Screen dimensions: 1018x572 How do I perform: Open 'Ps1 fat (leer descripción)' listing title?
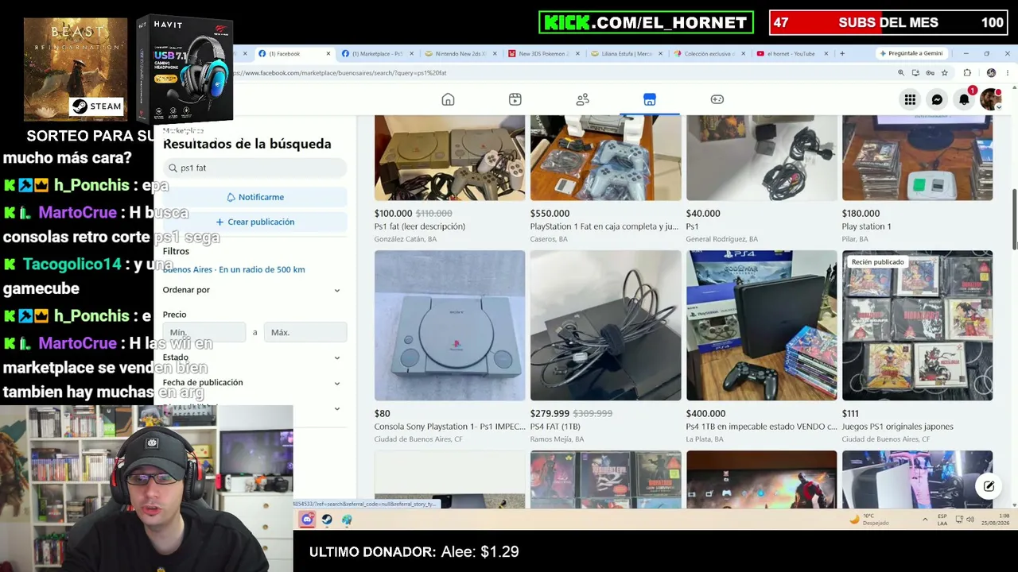point(420,226)
